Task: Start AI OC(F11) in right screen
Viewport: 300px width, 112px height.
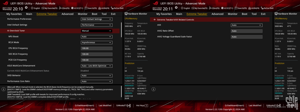Action: coord(227,8)
